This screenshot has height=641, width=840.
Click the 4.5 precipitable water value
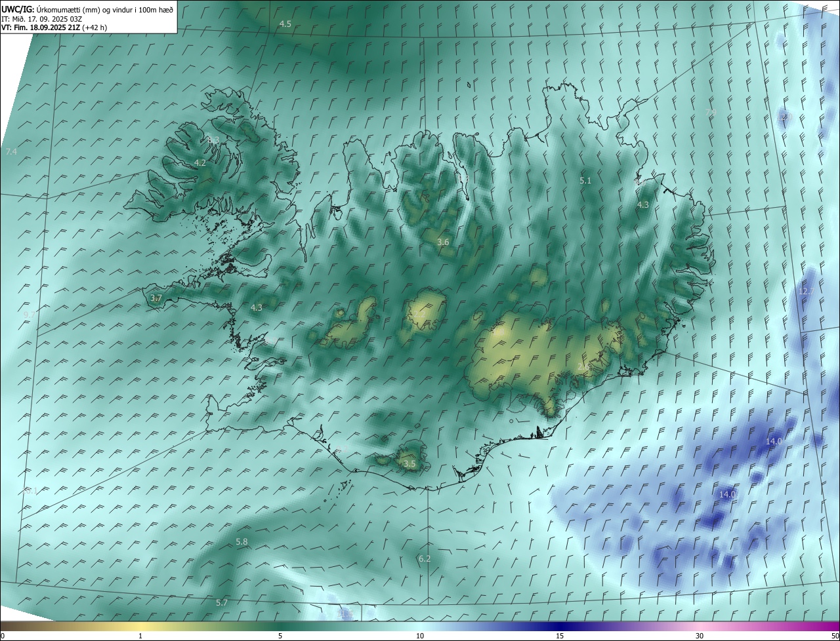pyautogui.click(x=285, y=24)
